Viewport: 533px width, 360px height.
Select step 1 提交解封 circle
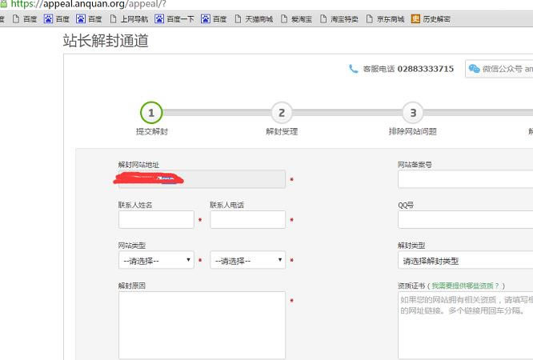pos(151,113)
